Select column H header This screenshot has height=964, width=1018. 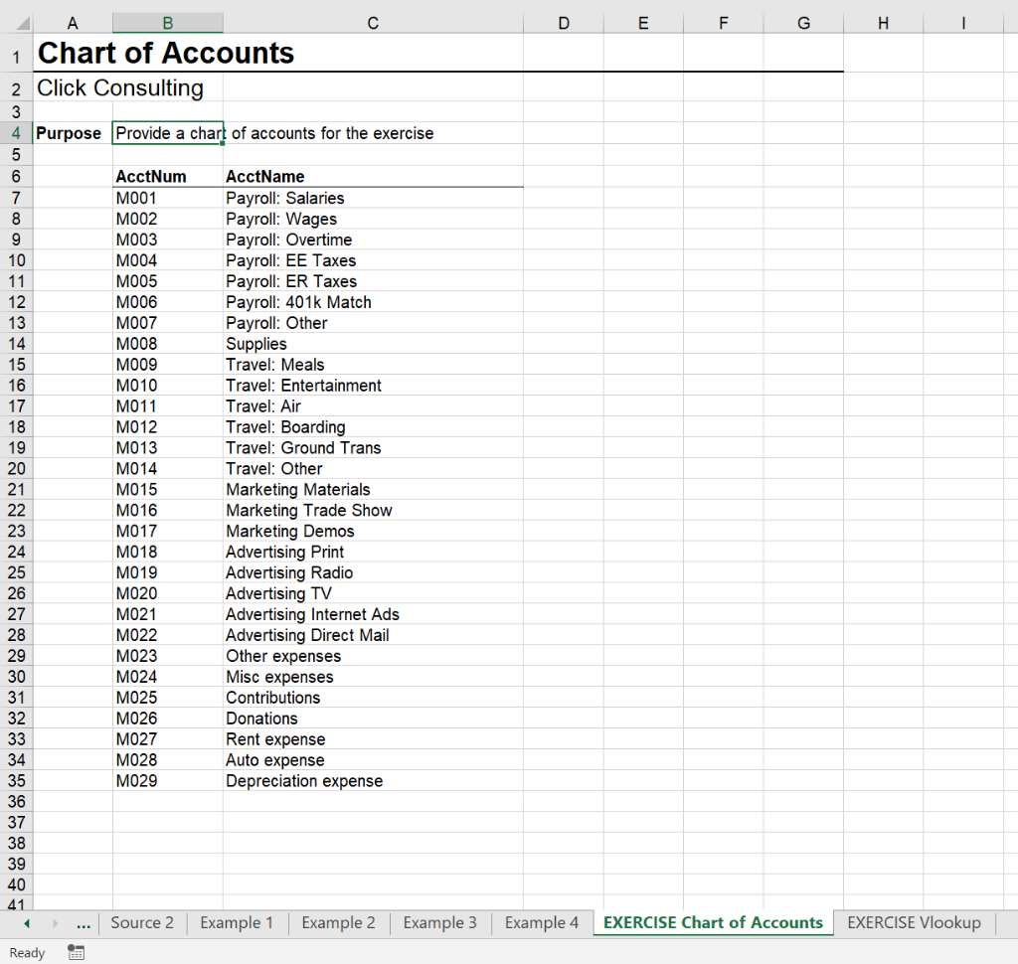pyautogui.click(x=883, y=24)
